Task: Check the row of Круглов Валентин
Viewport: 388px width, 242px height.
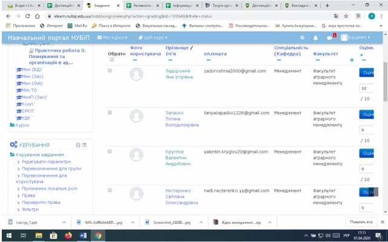Action: (x=110, y=151)
